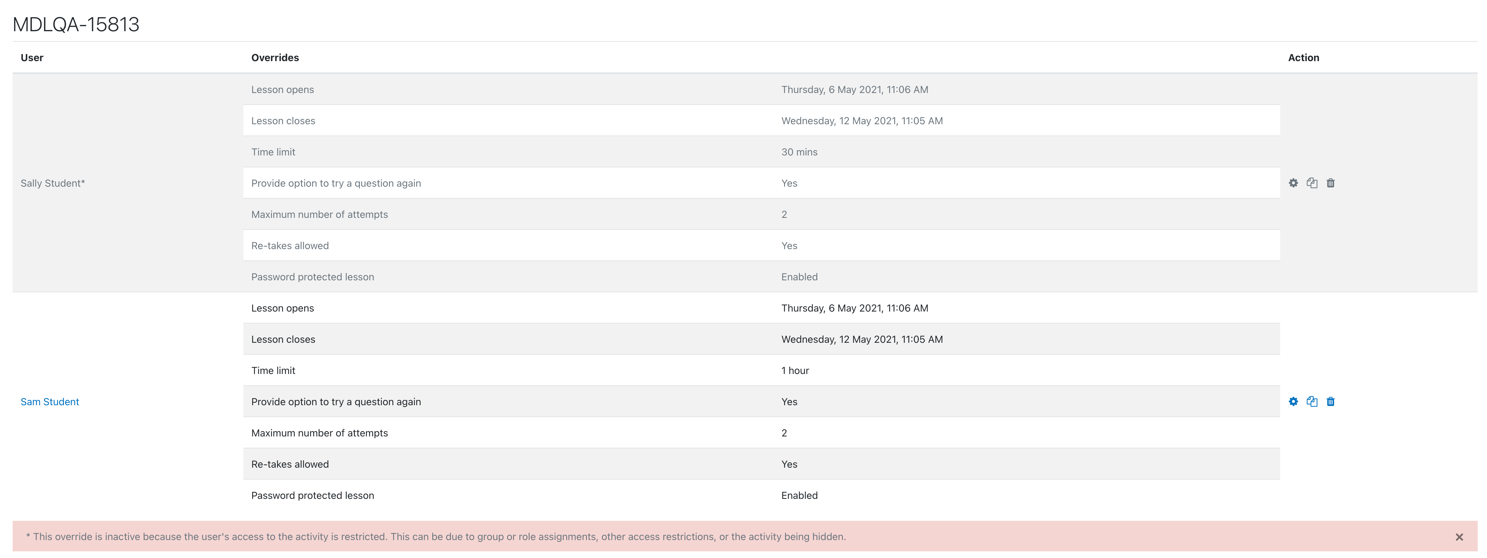Click Sam's 'Yes' value for Re-takes allowed
Image resolution: width=1487 pixels, height=558 pixels.
click(x=789, y=464)
